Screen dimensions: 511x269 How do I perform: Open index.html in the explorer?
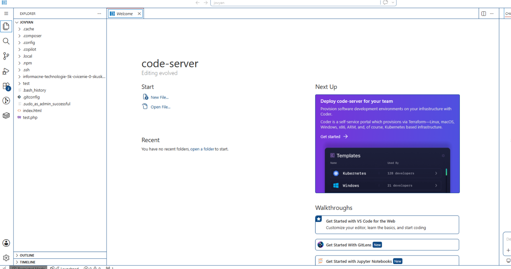(x=60, y=111)
